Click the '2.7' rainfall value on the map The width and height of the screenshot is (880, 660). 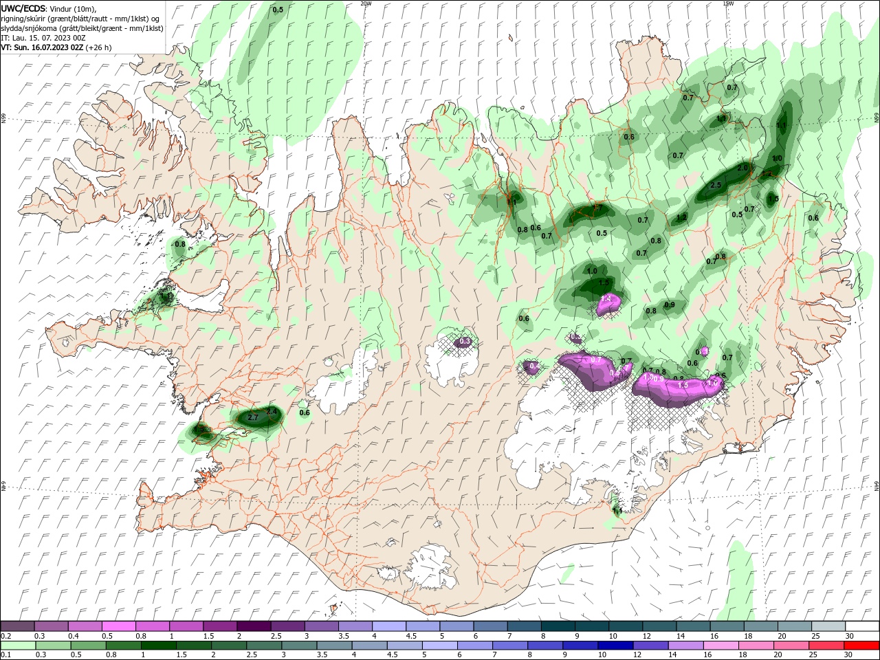[x=252, y=417]
